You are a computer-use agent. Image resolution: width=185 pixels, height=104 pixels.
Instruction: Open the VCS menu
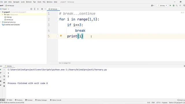pos(44,2)
